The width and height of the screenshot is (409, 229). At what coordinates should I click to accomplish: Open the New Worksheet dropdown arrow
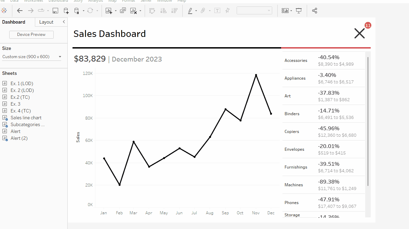pyautogui.click(x=116, y=11)
